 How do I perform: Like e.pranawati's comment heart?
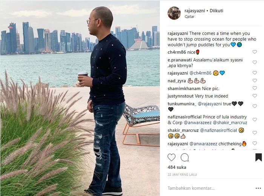255,62
